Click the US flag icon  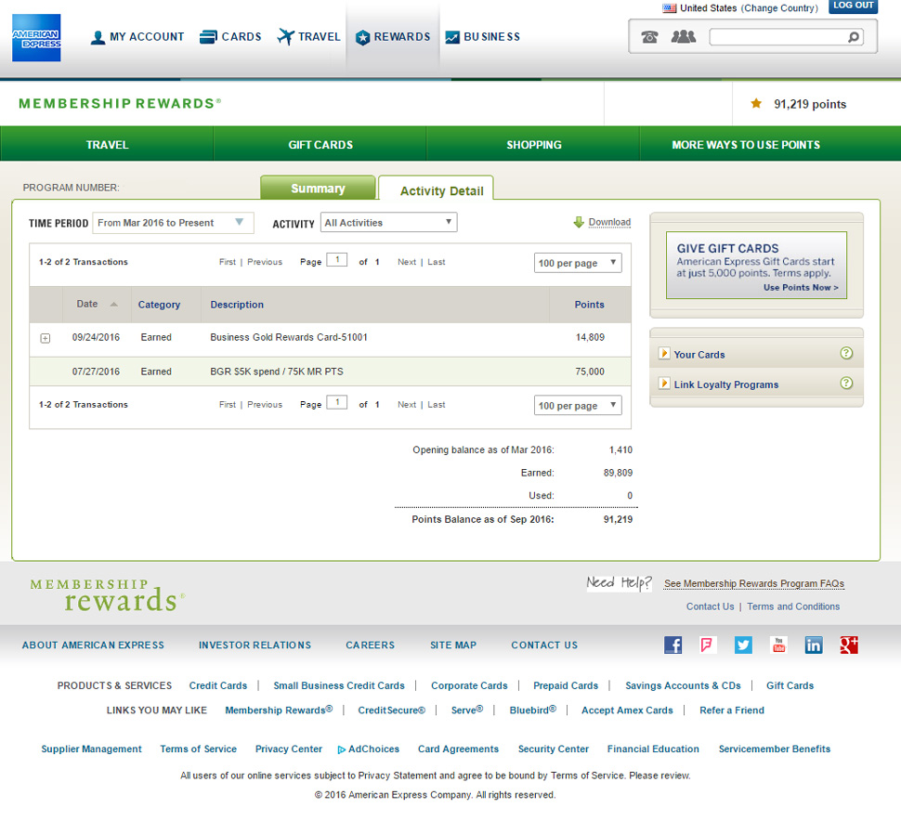(x=670, y=8)
